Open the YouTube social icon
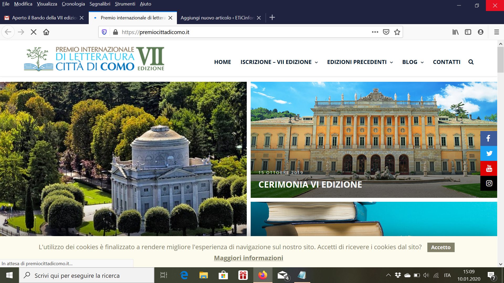 click(x=489, y=168)
